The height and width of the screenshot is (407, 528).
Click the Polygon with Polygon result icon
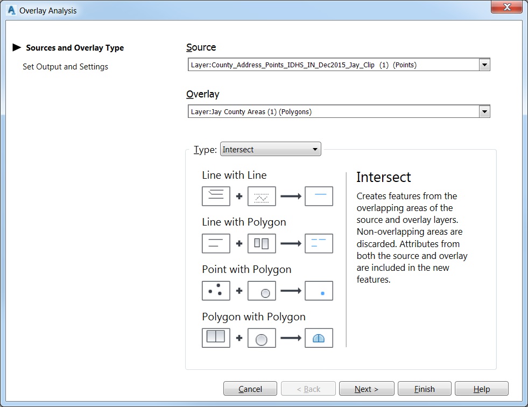click(x=319, y=338)
